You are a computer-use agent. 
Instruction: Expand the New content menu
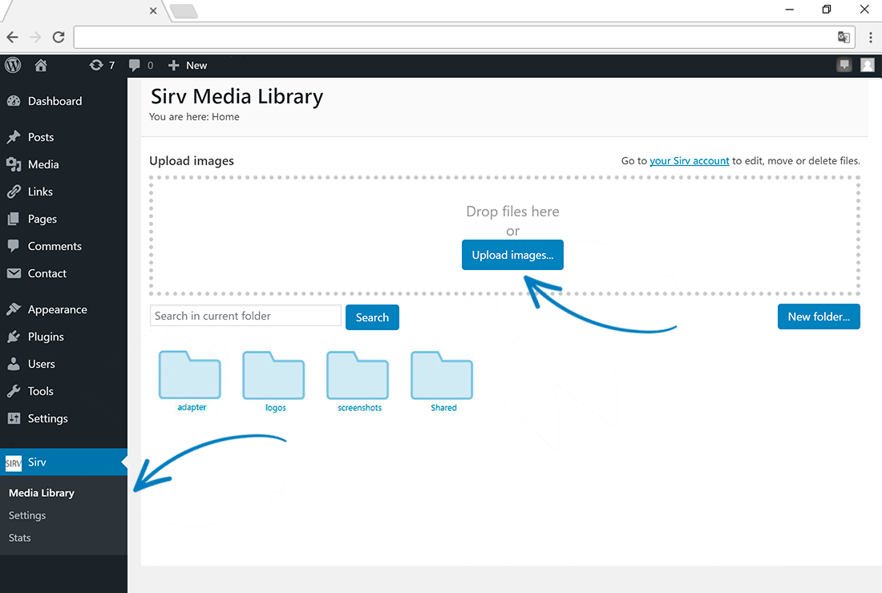pyautogui.click(x=188, y=65)
